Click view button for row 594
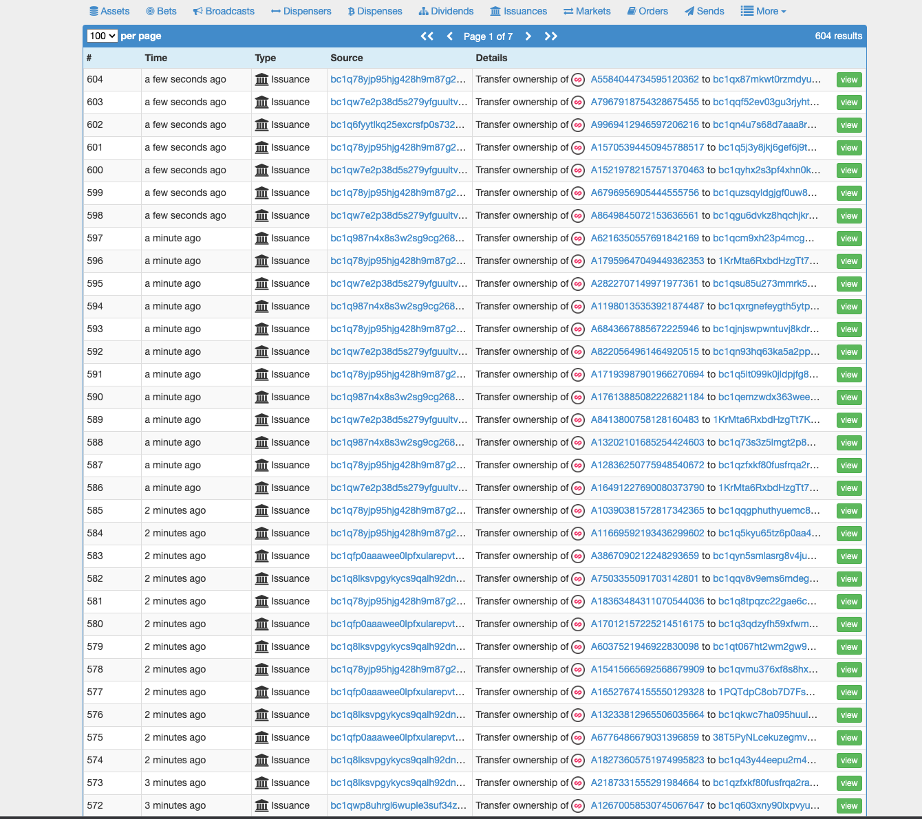Viewport: 922px width, 819px height. click(x=849, y=307)
